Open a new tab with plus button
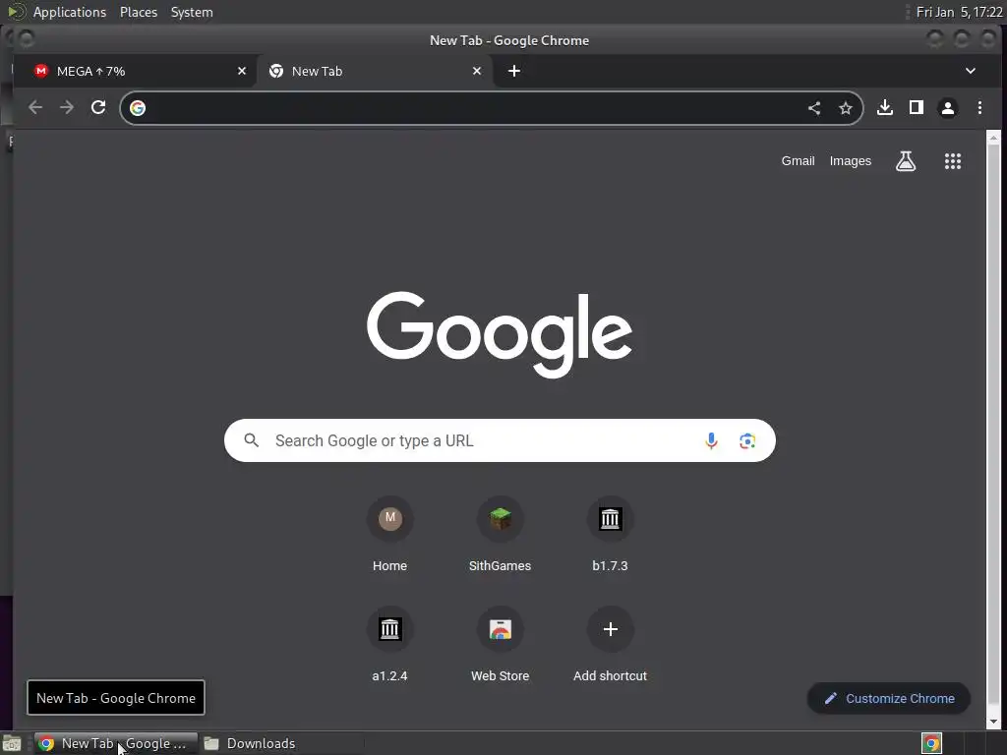The width and height of the screenshot is (1007, 755). (513, 71)
